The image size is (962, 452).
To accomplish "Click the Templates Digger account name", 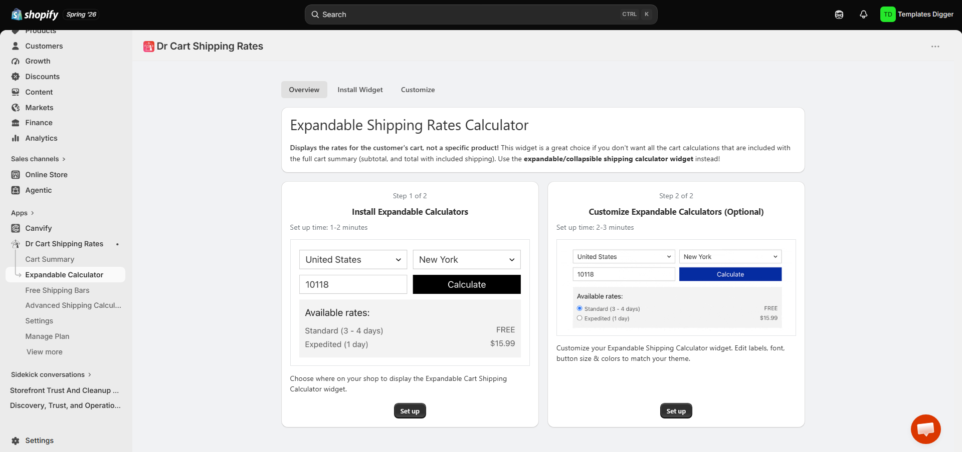I will pyautogui.click(x=925, y=15).
